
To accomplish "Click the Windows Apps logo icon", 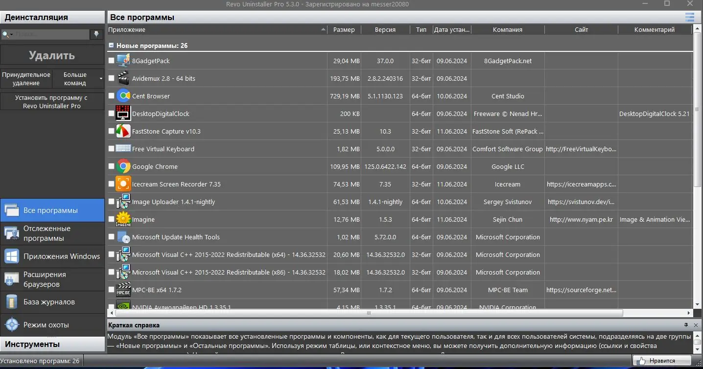I will pyautogui.click(x=11, y=256).
